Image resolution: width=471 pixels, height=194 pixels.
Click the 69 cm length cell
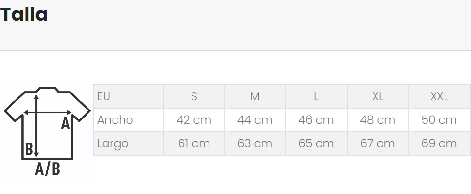(x=439, y=143)
